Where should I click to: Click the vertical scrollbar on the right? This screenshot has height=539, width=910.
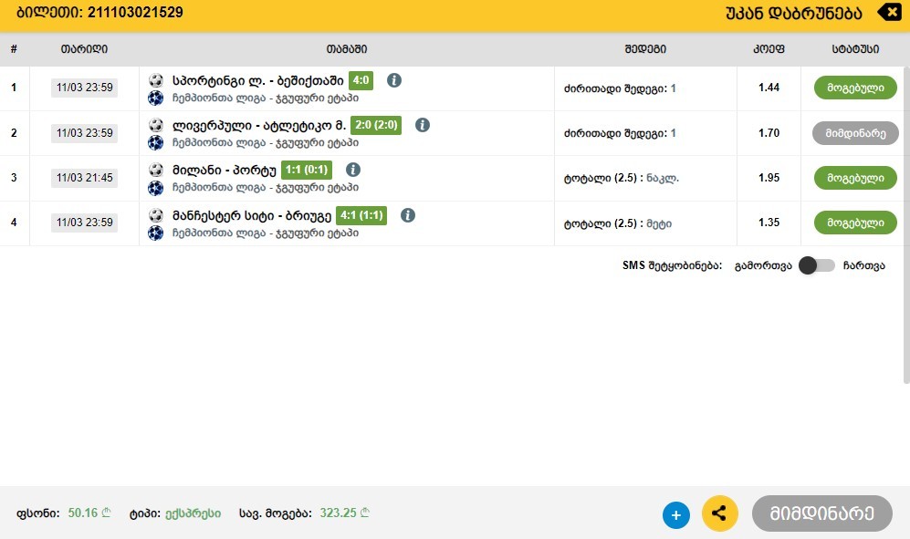[x=906, y=225]
